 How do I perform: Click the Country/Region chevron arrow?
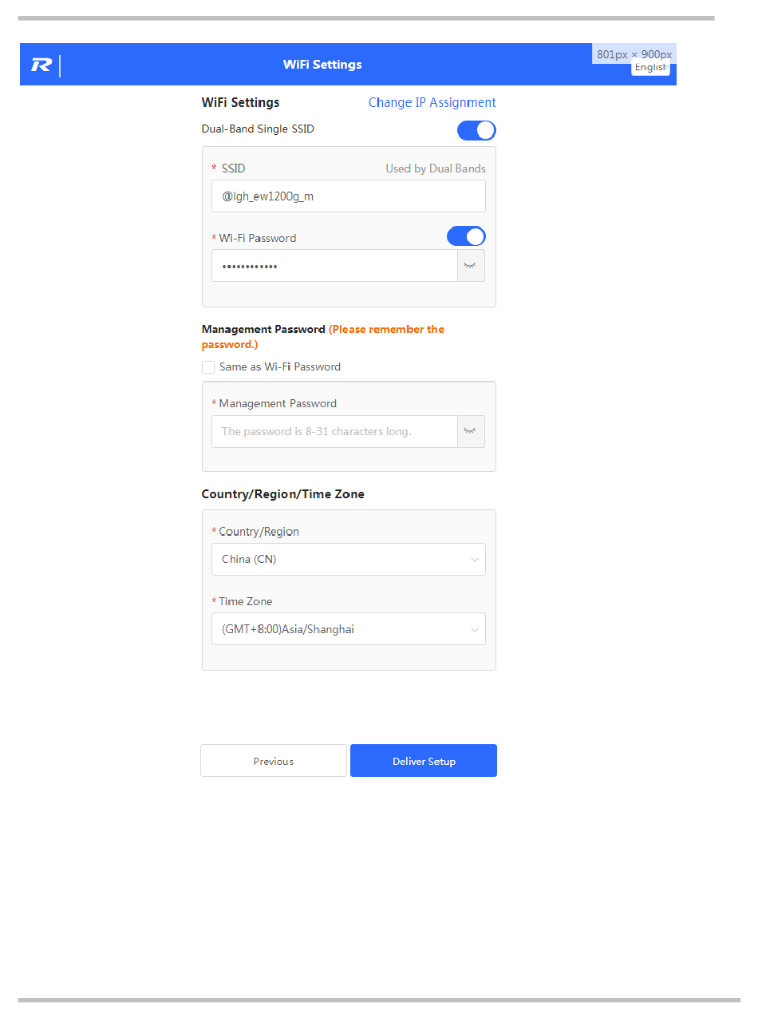pyautogui.click(x=475, y=560)
